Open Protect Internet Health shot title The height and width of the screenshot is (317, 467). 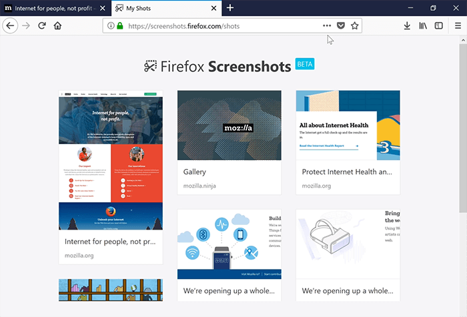(346, 172)
